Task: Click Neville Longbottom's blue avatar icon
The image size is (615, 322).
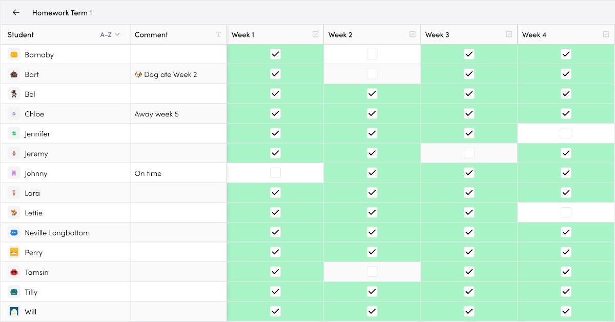Action: (x=14, y=233)
